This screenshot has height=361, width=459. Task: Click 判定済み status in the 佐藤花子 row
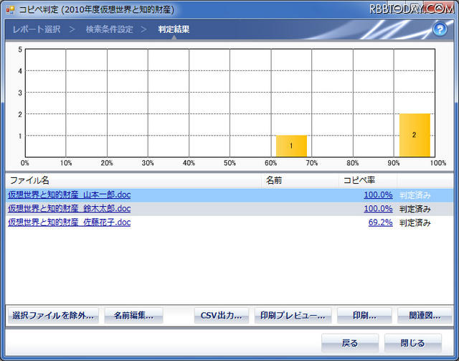(x=415, y=223)
